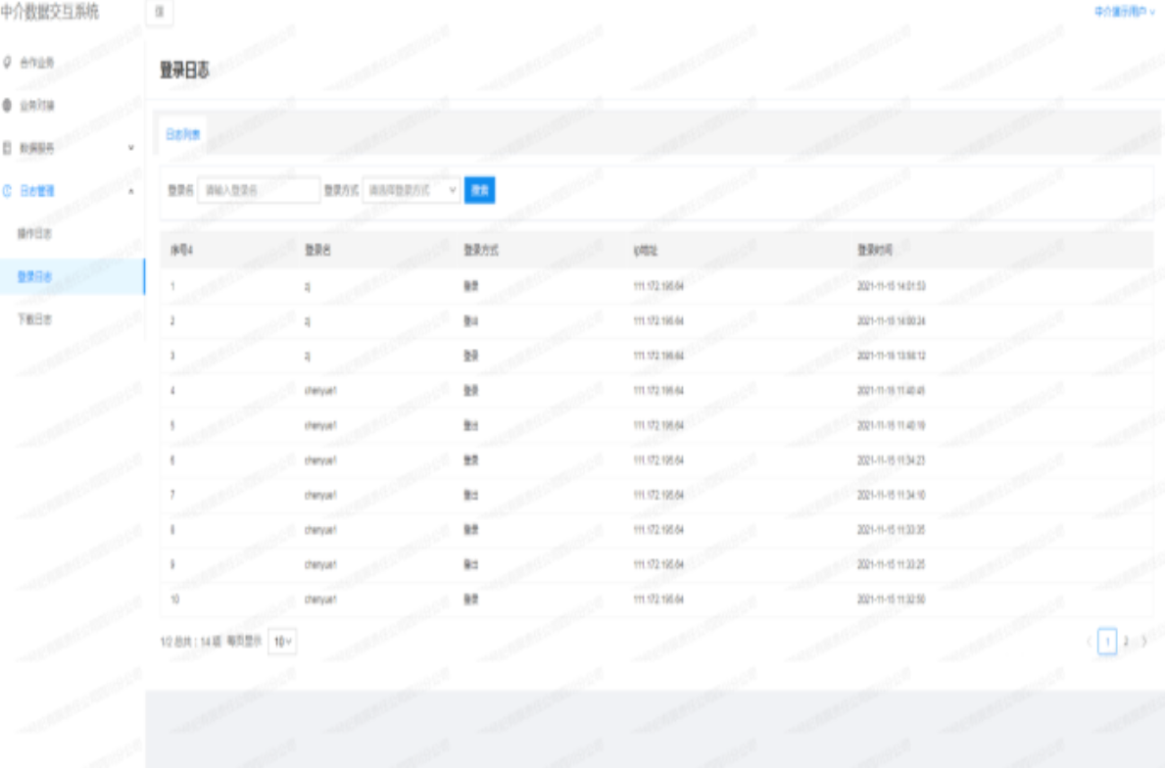Click login time 2021-11-15 14:01:53
This screenshot has width=1165, height=768.
[892, 286]
